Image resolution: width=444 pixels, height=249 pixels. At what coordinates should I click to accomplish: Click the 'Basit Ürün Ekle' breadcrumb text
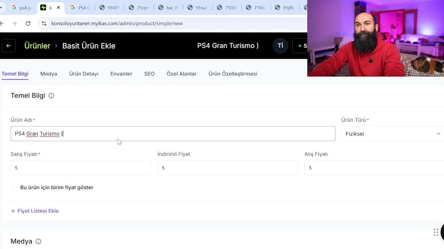click(x=89, y=46)
